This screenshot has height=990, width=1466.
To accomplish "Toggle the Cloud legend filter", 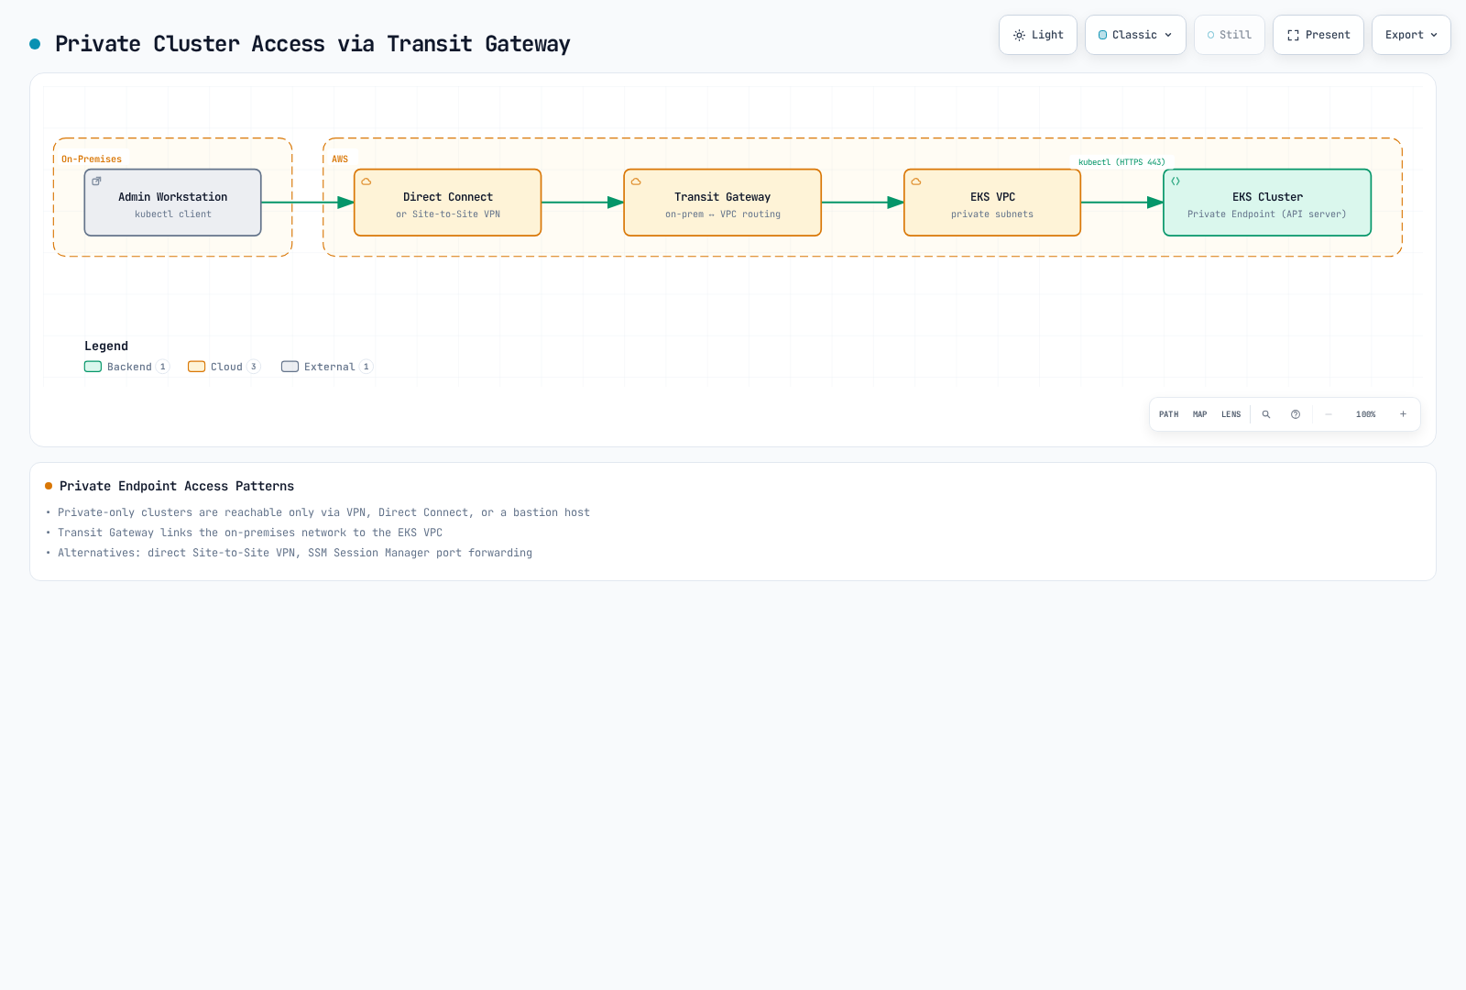I will (x=224, y=367).
